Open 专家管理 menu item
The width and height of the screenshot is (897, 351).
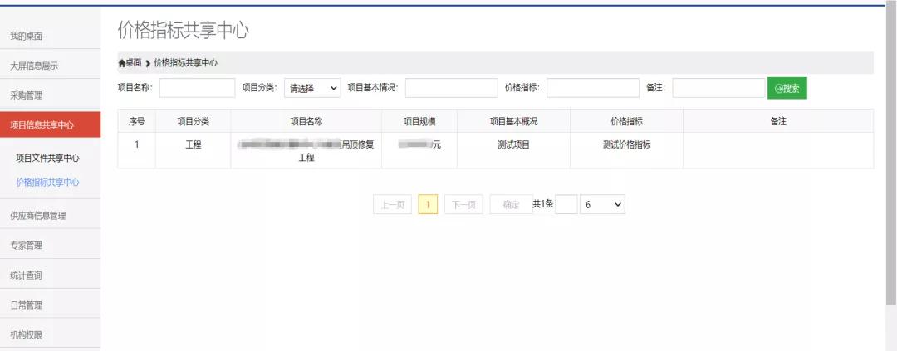[27, 246]
